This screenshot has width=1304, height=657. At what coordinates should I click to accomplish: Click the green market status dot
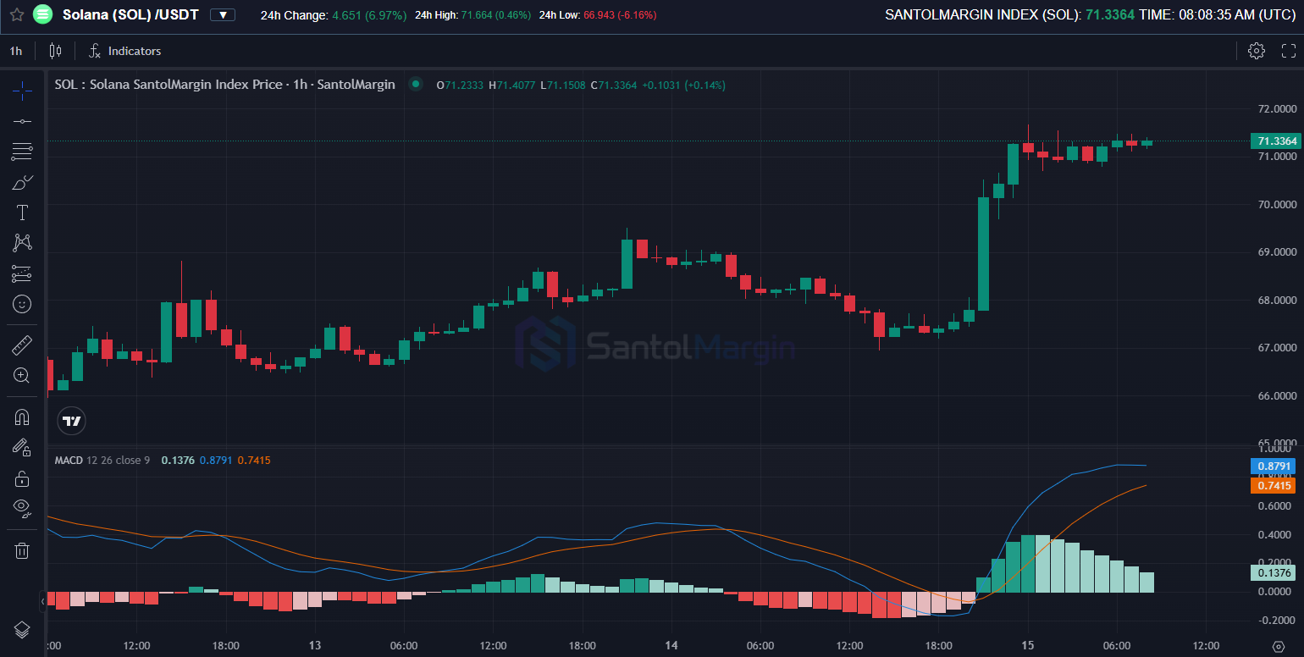pyautogui.click(x=415, y=84)
